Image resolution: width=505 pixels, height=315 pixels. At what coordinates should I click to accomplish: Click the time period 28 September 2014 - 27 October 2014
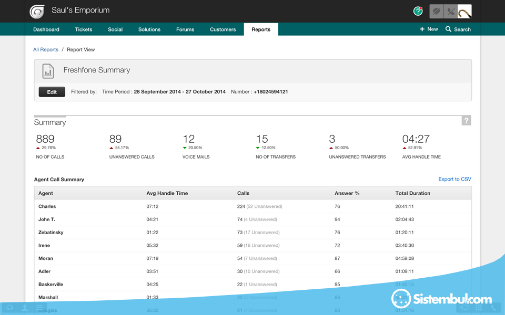click(x=180, y=91)
